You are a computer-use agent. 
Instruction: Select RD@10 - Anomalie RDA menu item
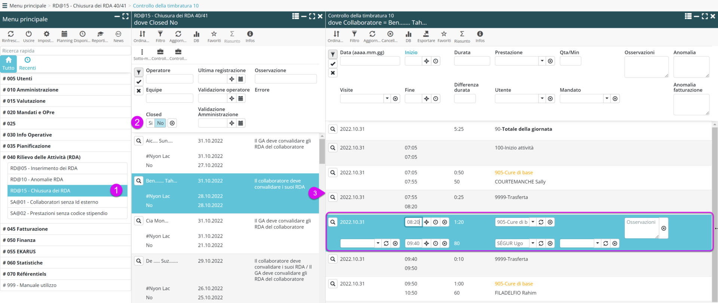(x=37, y=179)
